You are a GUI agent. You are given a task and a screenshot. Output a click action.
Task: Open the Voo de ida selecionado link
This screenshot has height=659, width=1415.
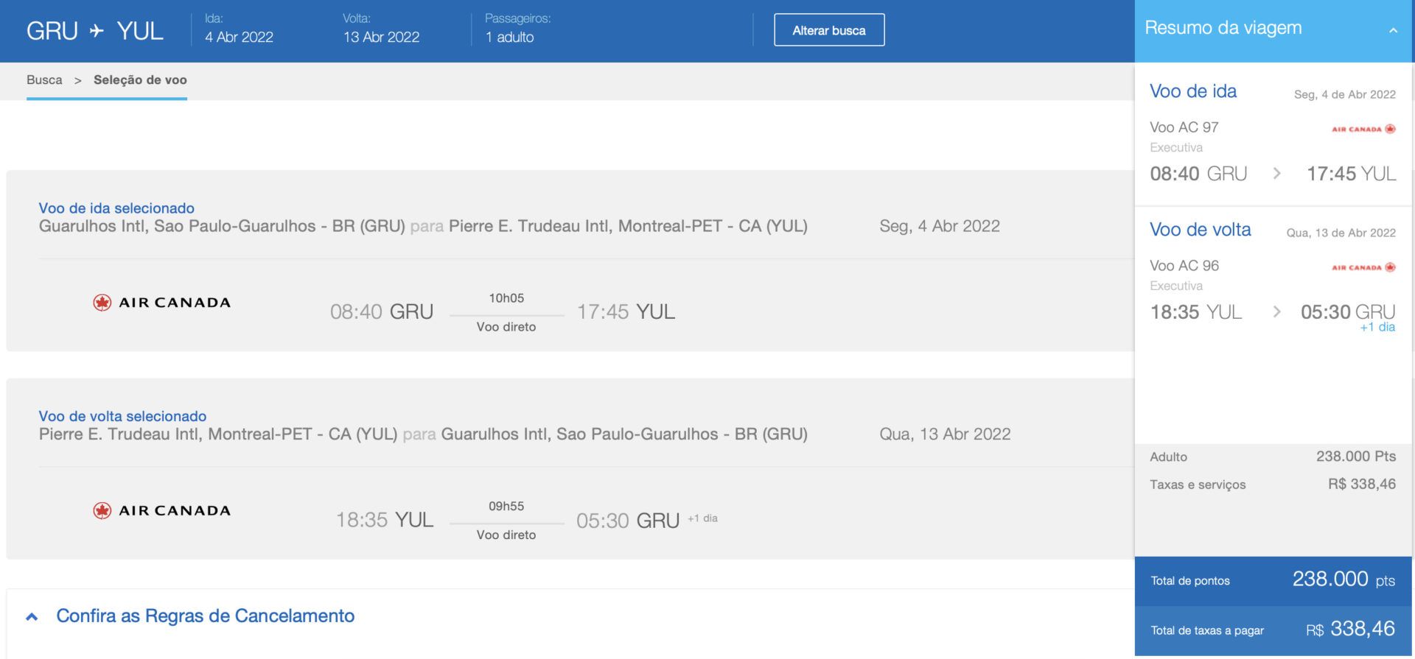(116, 208)
